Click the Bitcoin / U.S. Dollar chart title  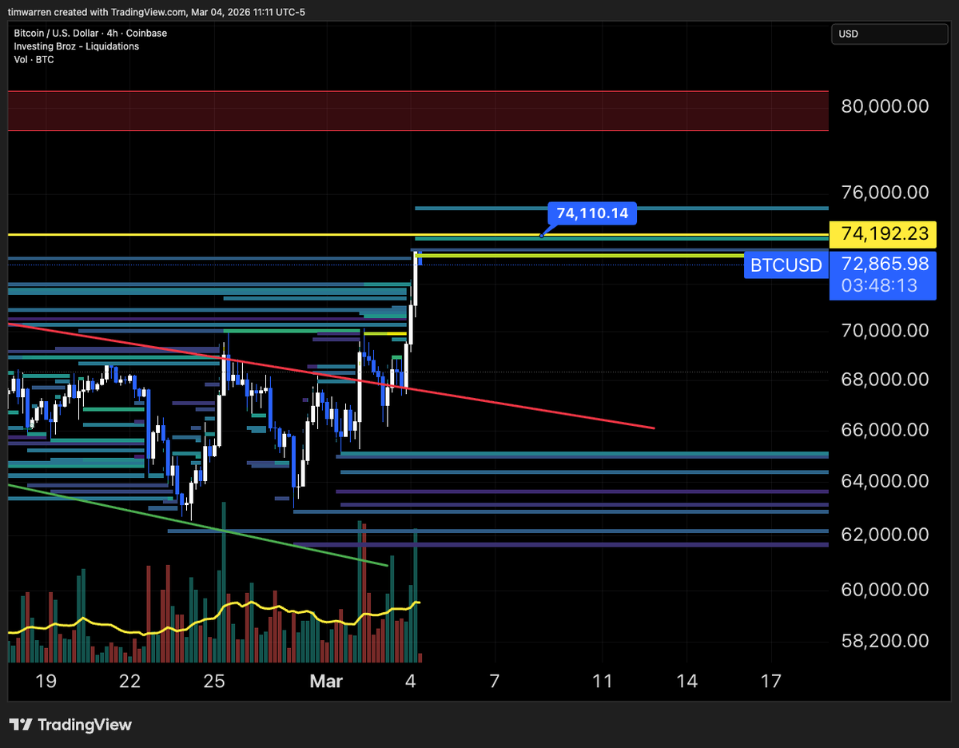point(90,33)
